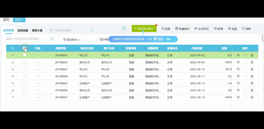Click the 新增 add button

218,29
